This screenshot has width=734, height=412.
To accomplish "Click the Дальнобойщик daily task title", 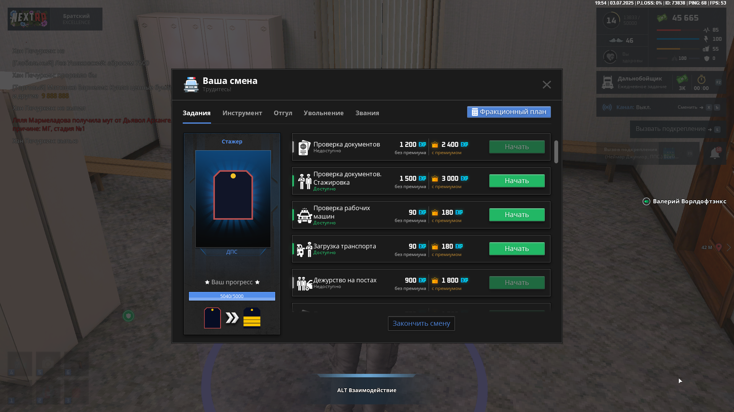I will [640, 79].
